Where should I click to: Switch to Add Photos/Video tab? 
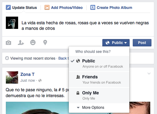(x=64, y=8)
